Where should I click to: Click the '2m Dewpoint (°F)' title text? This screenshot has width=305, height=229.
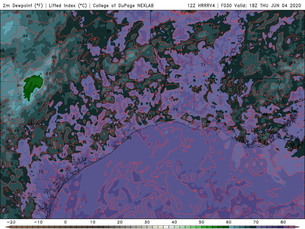[x=23, y=5]
